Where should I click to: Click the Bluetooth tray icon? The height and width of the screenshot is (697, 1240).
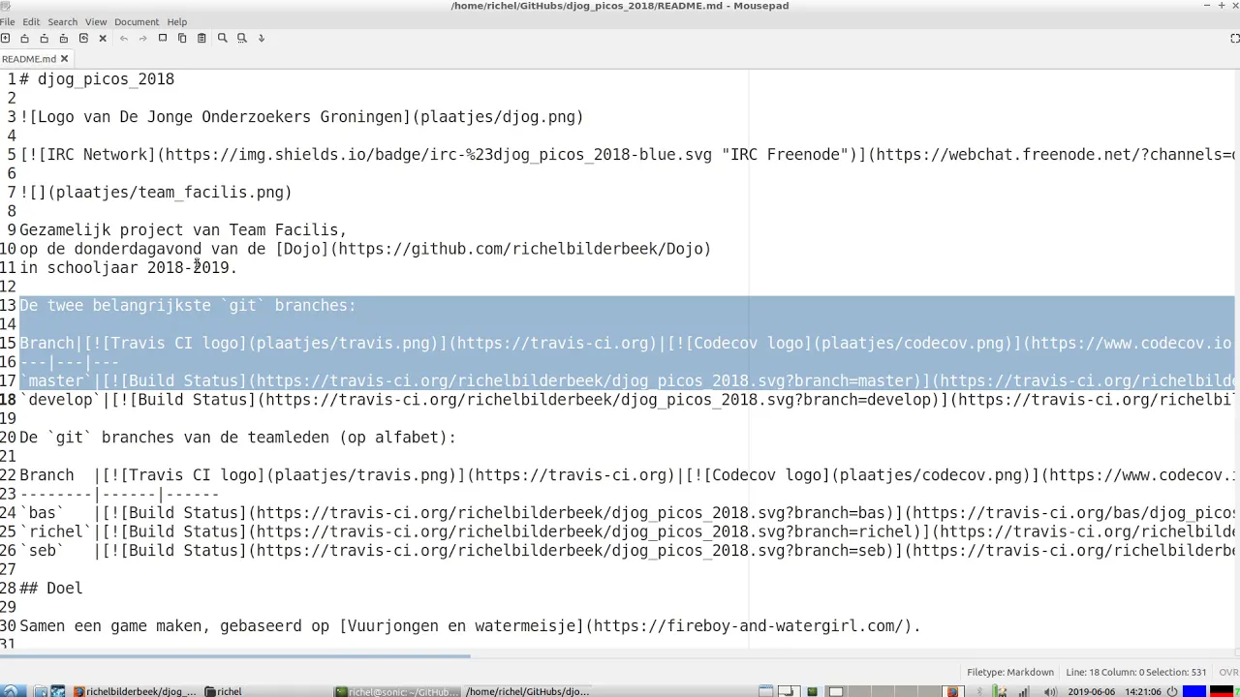(979, 691)
